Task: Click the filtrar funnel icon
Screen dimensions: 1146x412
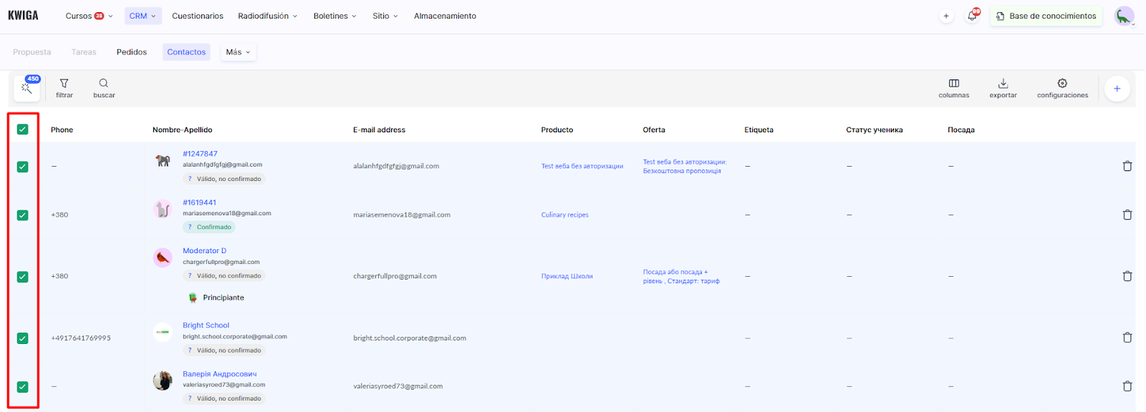Action: point(64,84)
